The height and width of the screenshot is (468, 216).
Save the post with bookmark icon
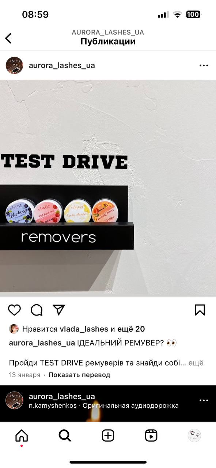pyautogui.click(x=200, y=310)
